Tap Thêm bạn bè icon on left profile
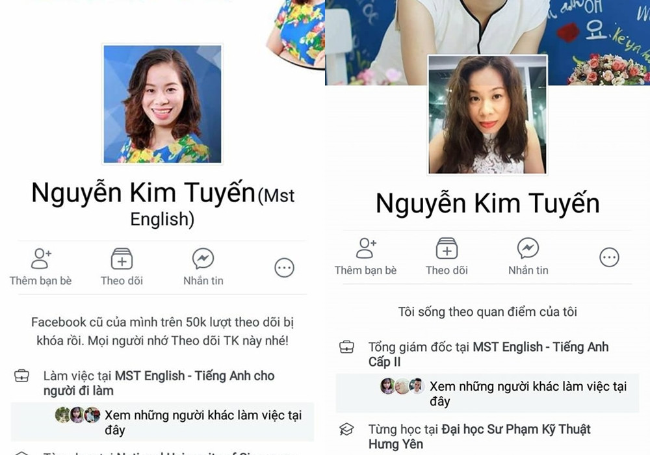Viewport: 650px width, 455px height. point(41,259)
